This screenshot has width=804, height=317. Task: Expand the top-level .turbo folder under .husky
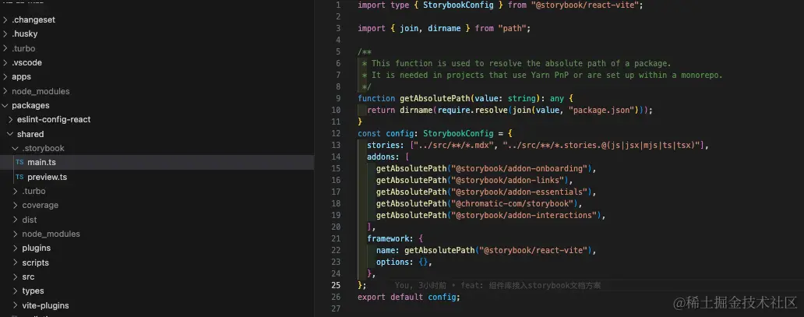coord(23,48)
